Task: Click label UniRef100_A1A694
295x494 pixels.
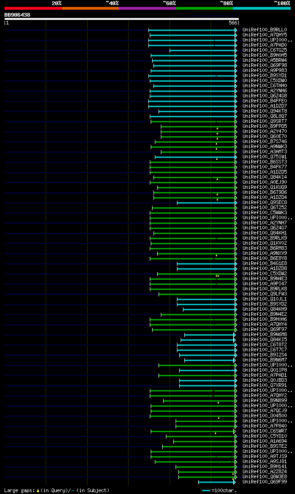Action: [265, 441]
